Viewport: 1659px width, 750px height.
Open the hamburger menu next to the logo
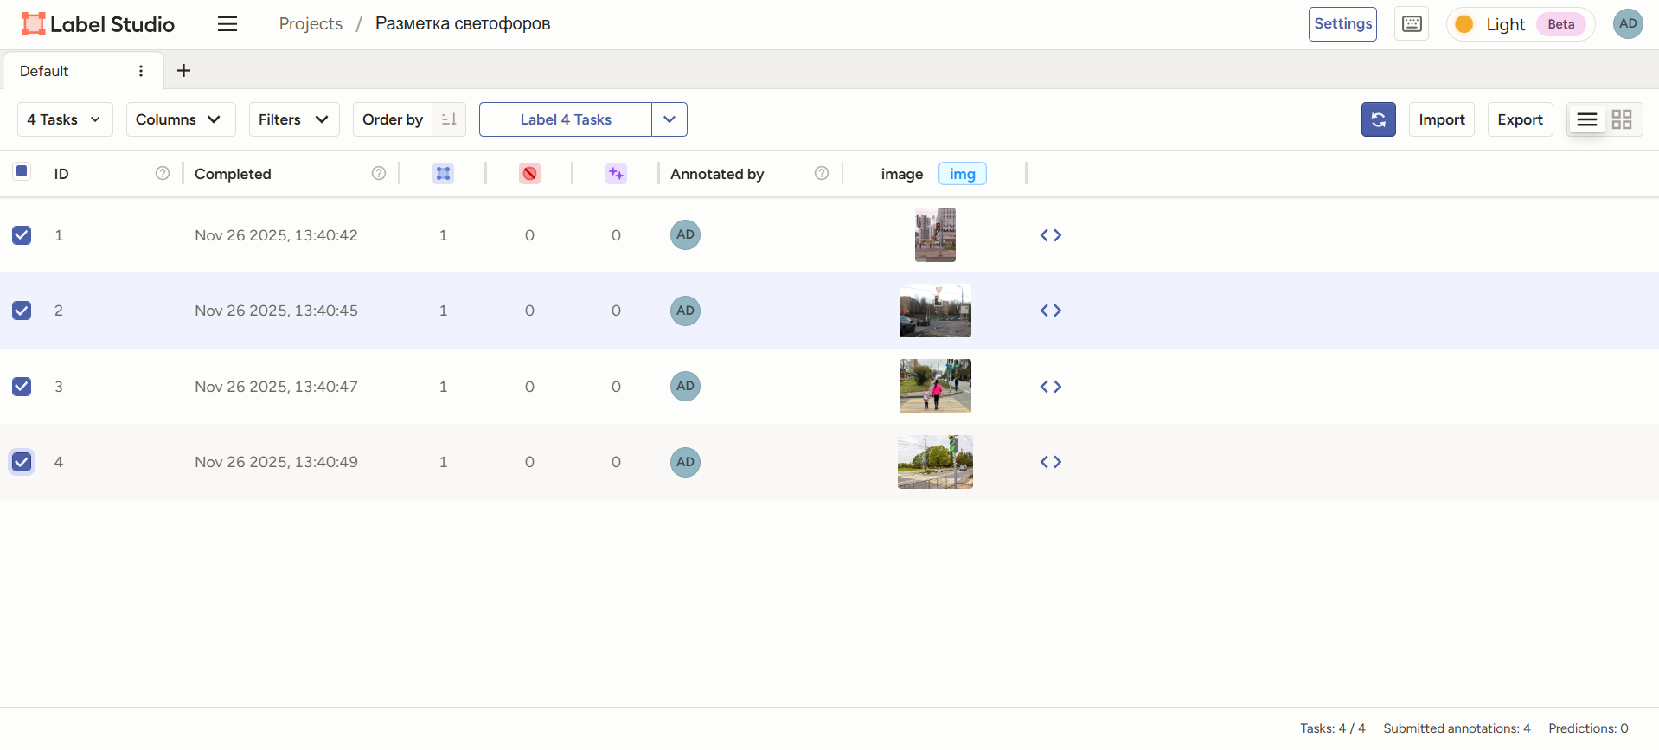[227, 24]
